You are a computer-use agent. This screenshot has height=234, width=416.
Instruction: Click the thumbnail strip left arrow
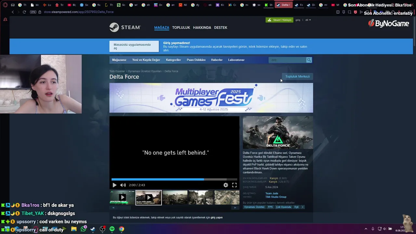[113, 208]
